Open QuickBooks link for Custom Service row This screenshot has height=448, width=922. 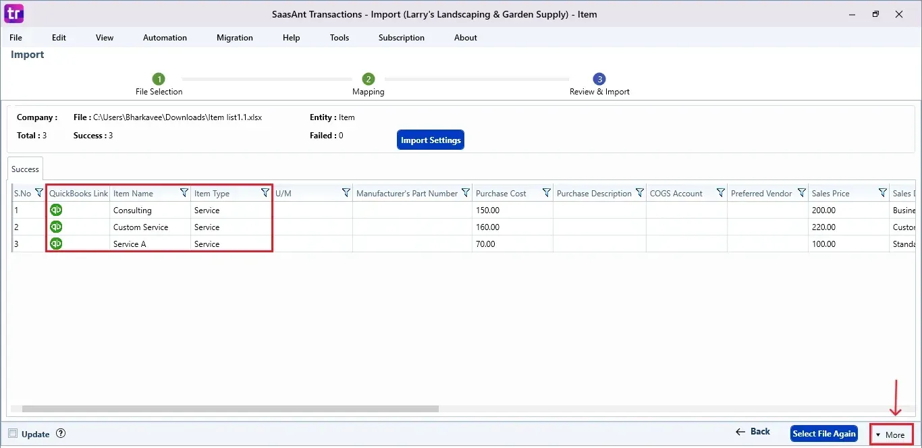[x=56, y=227]
